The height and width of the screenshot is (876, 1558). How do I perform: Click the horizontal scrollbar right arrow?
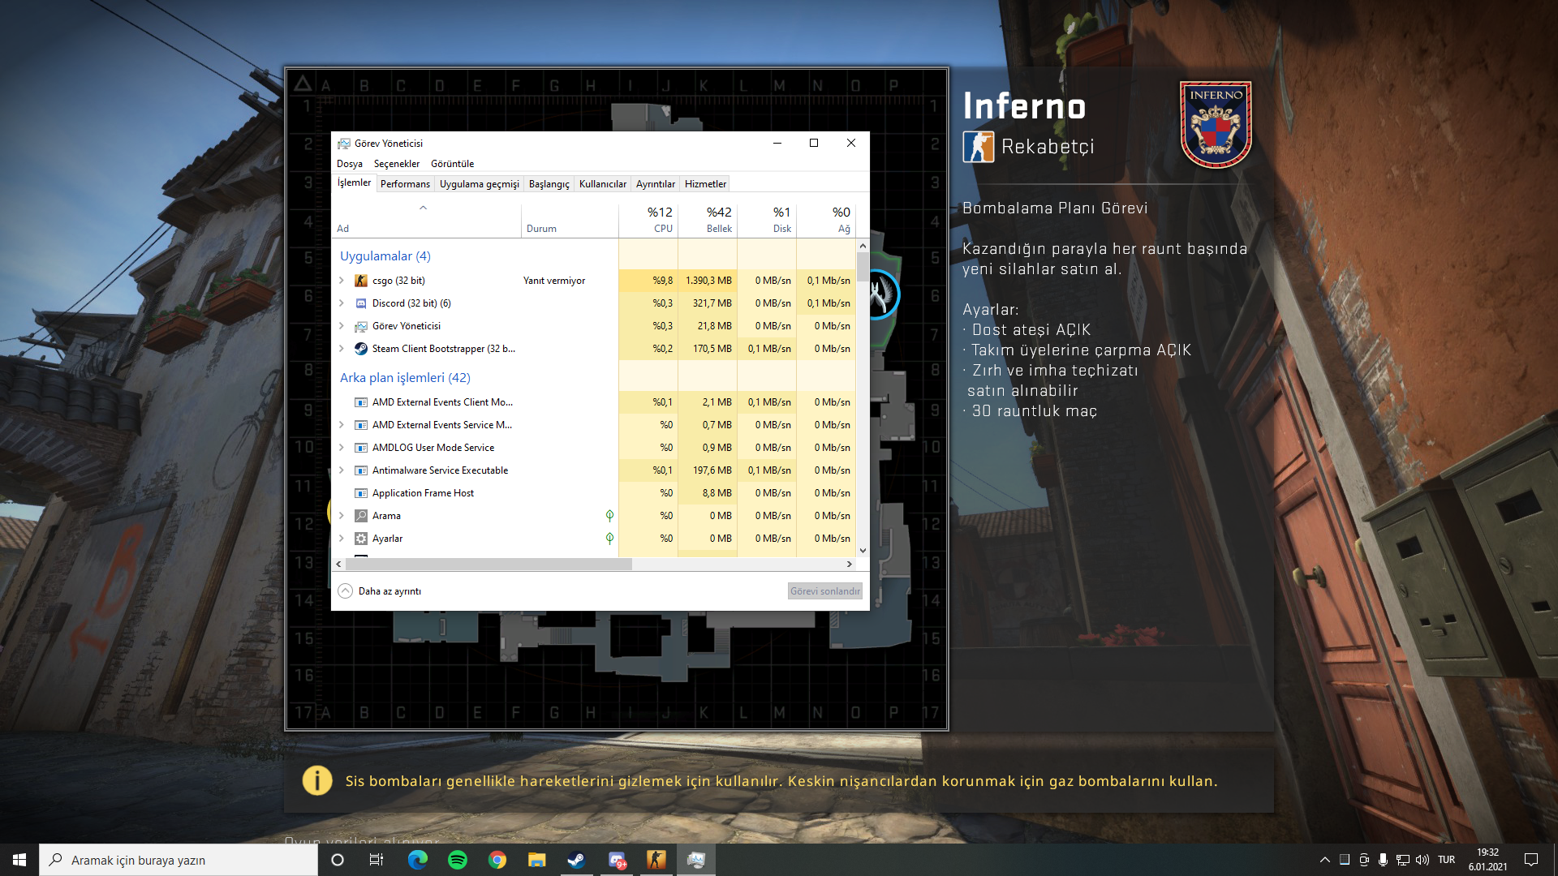(x=850, y=564)
